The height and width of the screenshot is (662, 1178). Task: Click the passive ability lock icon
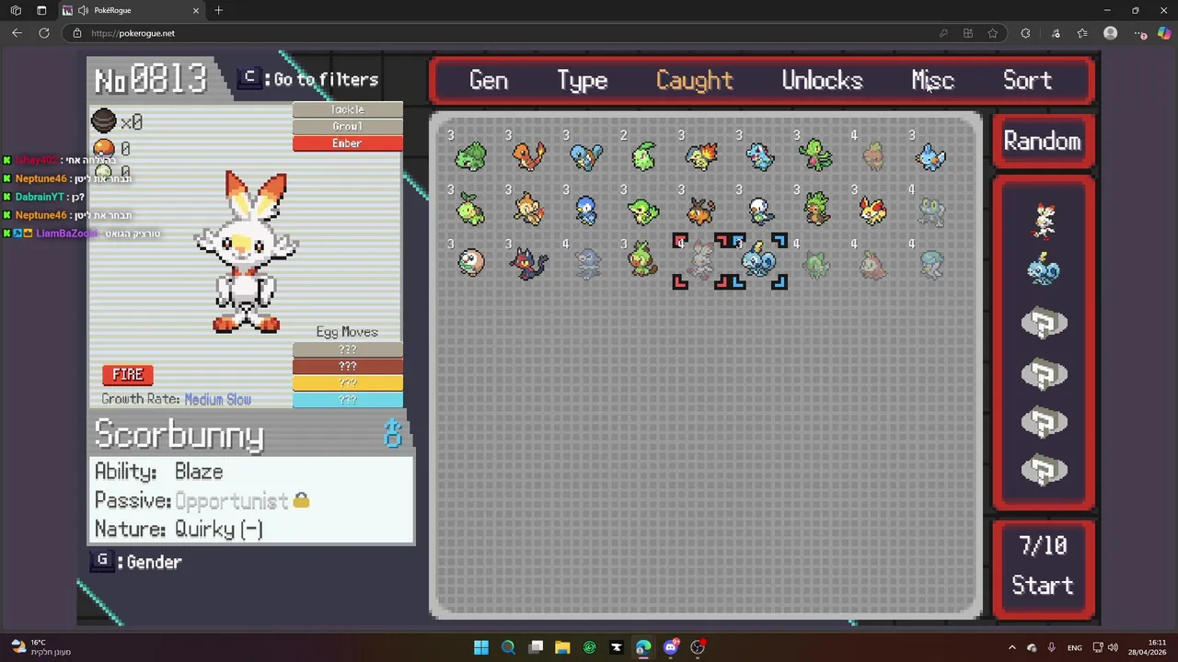pos(301,500)
